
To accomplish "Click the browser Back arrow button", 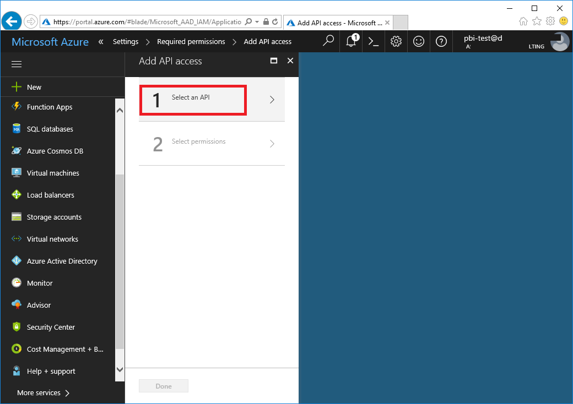I will click(12, 21).
